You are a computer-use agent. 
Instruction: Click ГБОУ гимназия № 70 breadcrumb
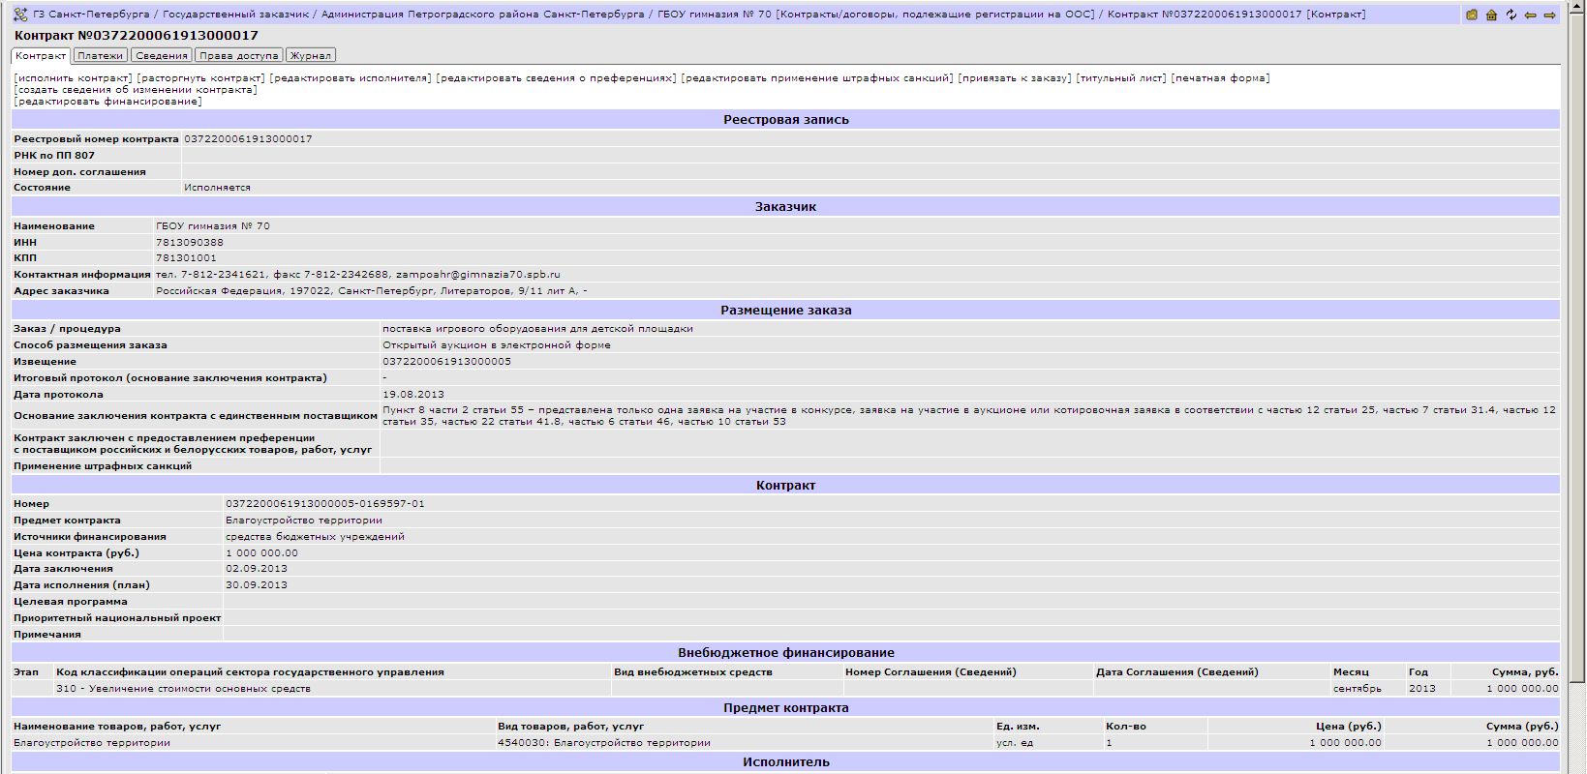[x=715, y=15]
